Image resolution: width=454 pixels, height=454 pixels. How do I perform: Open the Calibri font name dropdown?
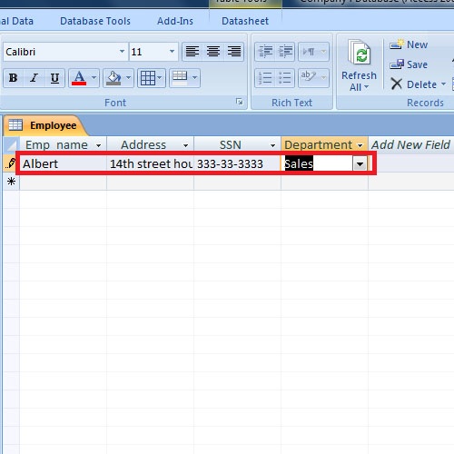[x=122, y=52]
